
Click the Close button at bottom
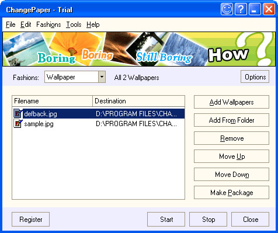251,220
